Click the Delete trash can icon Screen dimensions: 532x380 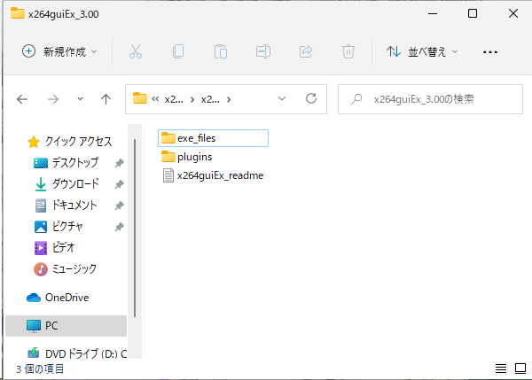click(x=348, y=52)
